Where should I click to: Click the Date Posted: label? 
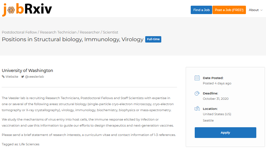click(x=213, y=78)
